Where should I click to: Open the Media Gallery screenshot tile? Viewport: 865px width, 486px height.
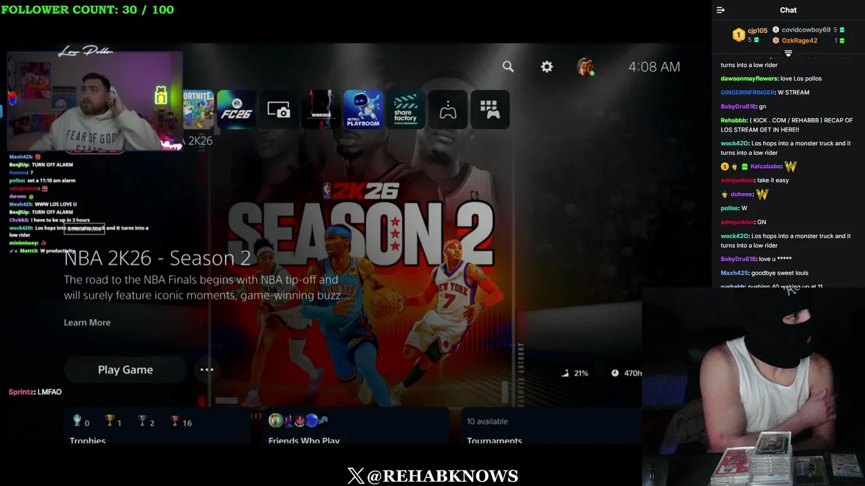pyautogui.click(x=278, y=109)
